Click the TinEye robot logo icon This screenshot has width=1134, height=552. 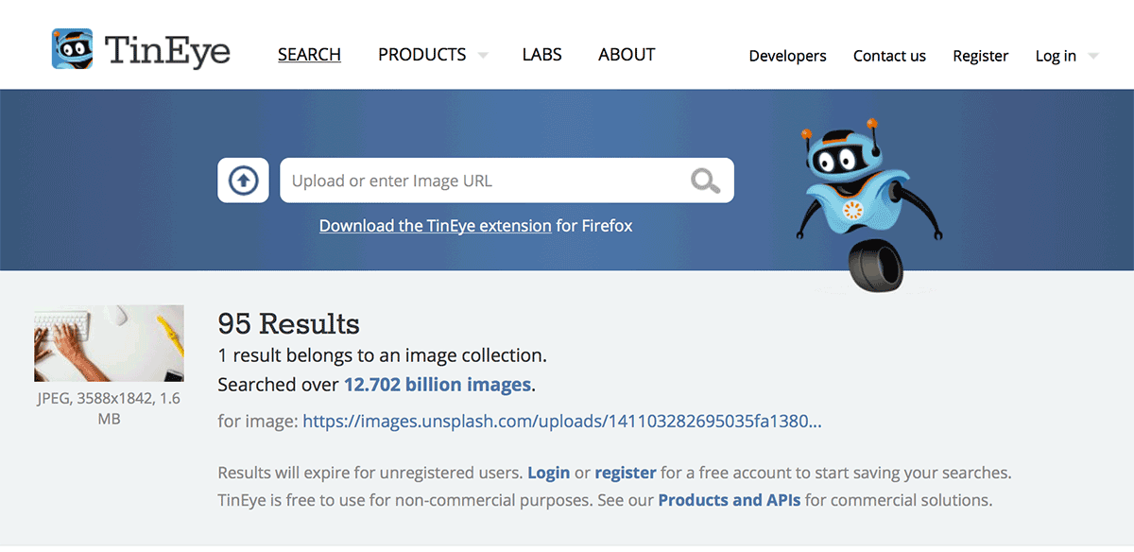tap(73, 49)
